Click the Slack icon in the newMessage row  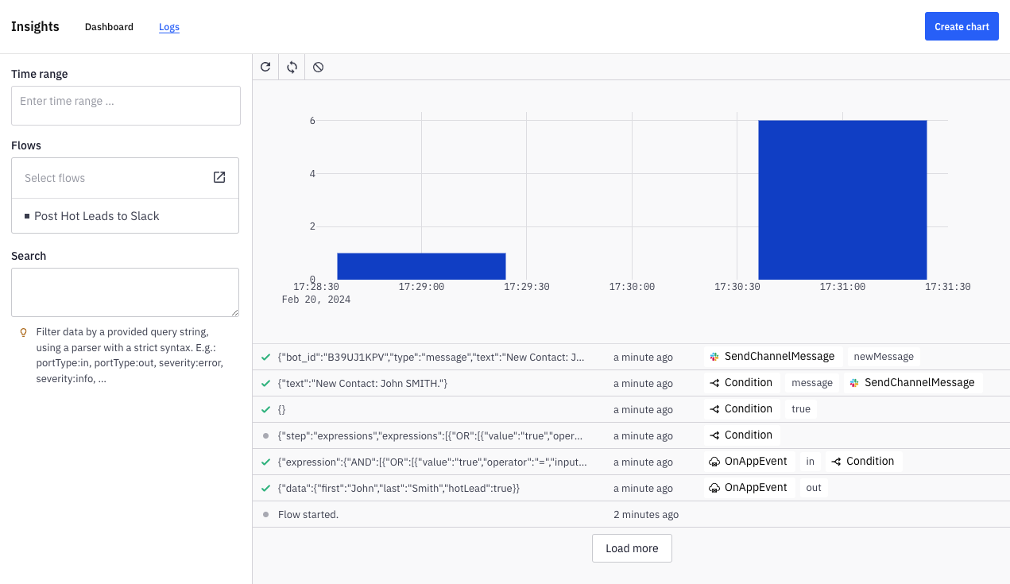click(x=714, y=357)
